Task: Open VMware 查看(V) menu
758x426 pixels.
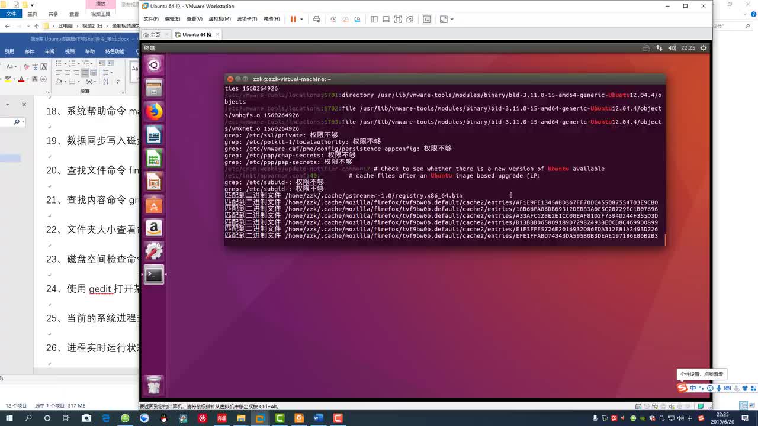Action: click(x=194, y=19)
